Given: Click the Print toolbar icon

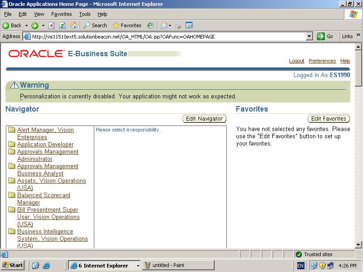Looking at the screenshot, I should [178, 25].
